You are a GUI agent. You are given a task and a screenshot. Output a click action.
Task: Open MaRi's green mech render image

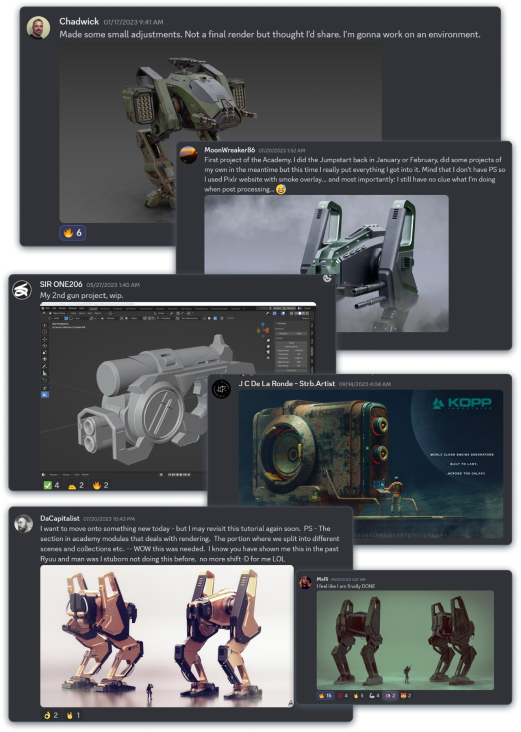click(x=405, y=640)
